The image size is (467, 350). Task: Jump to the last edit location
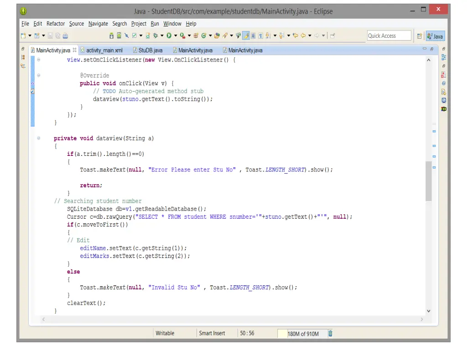tap(296, 36)
